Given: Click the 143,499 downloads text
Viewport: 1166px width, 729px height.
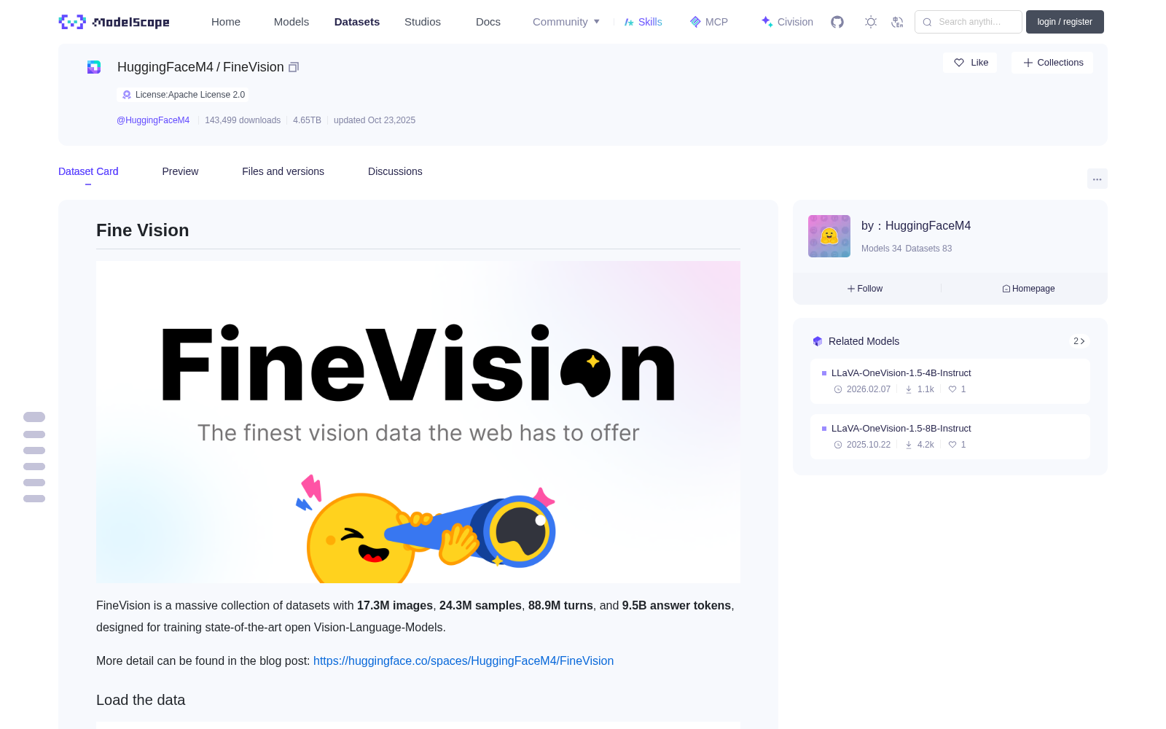Looking at the screenshot, I should tap(243, 120).
